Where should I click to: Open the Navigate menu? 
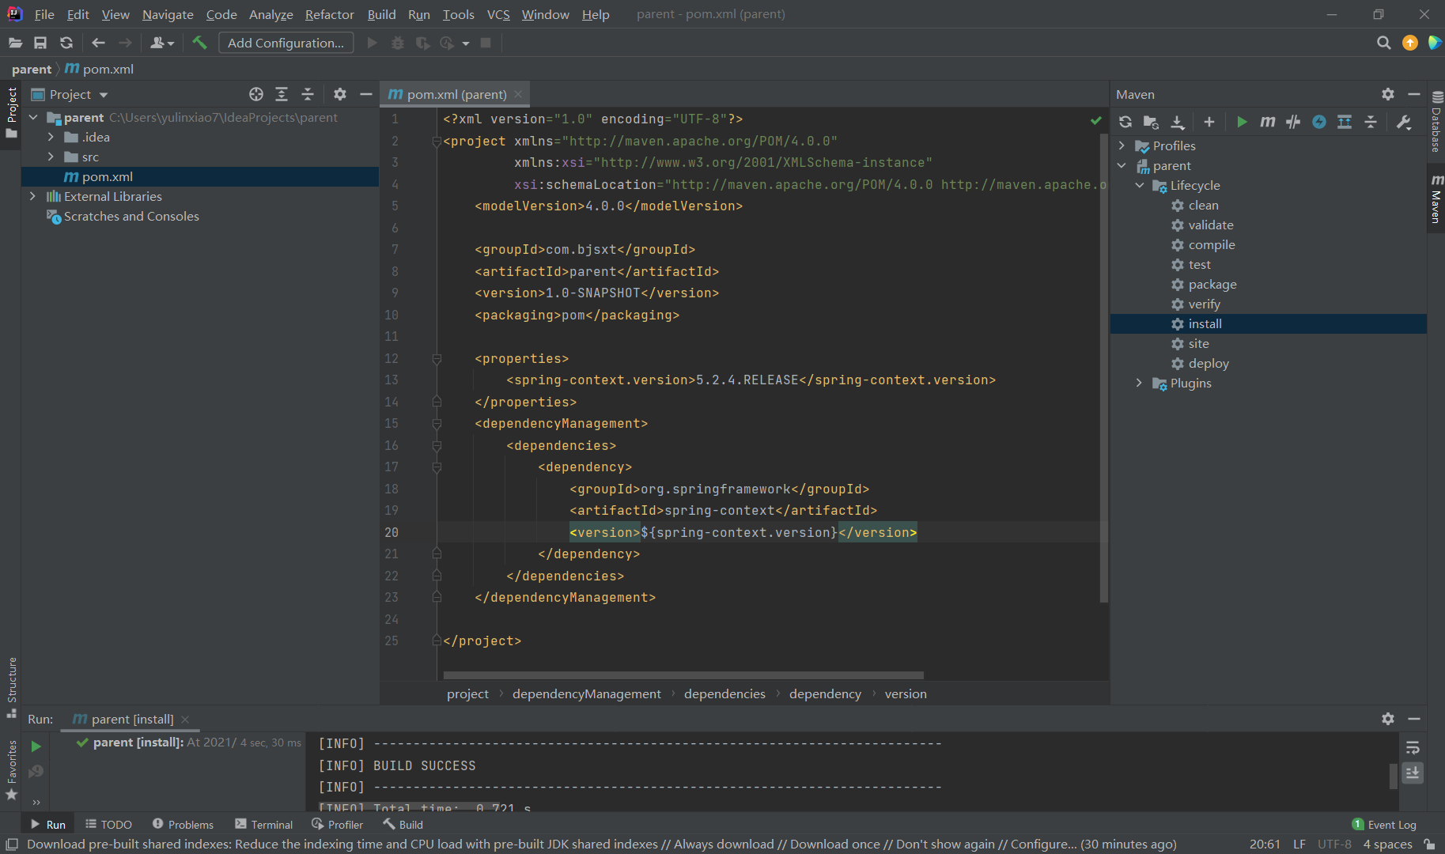click(168, 14)
